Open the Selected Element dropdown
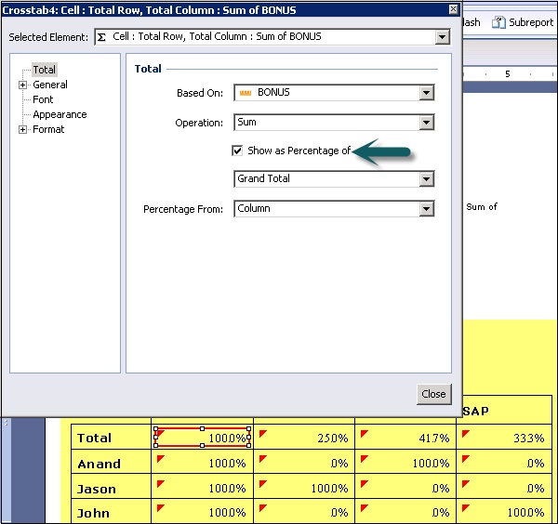Viewport: 558px width, 524px height. click(x=441, y=37)
